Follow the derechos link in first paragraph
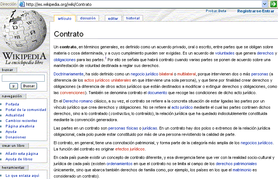Screen dimensions: 278x179 (x=265, y=53)
